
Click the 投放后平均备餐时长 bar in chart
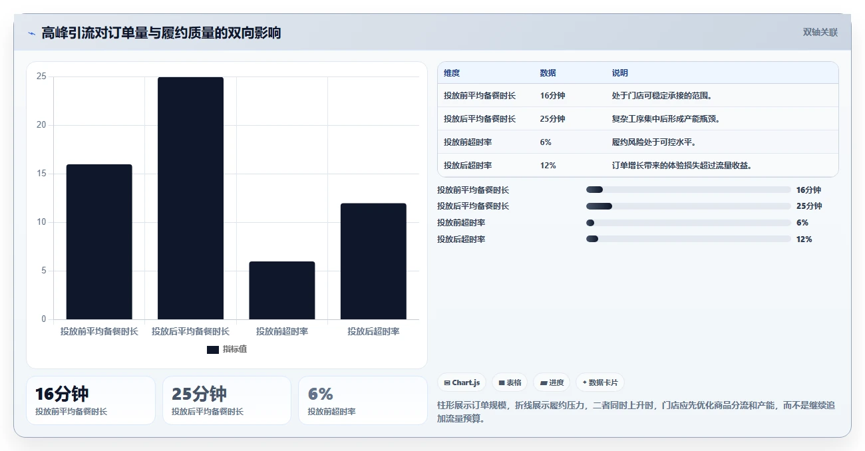(x=190, y=198)
